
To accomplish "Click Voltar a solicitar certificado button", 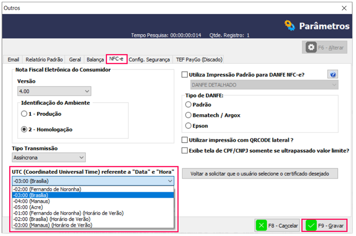I will point(260,174).
